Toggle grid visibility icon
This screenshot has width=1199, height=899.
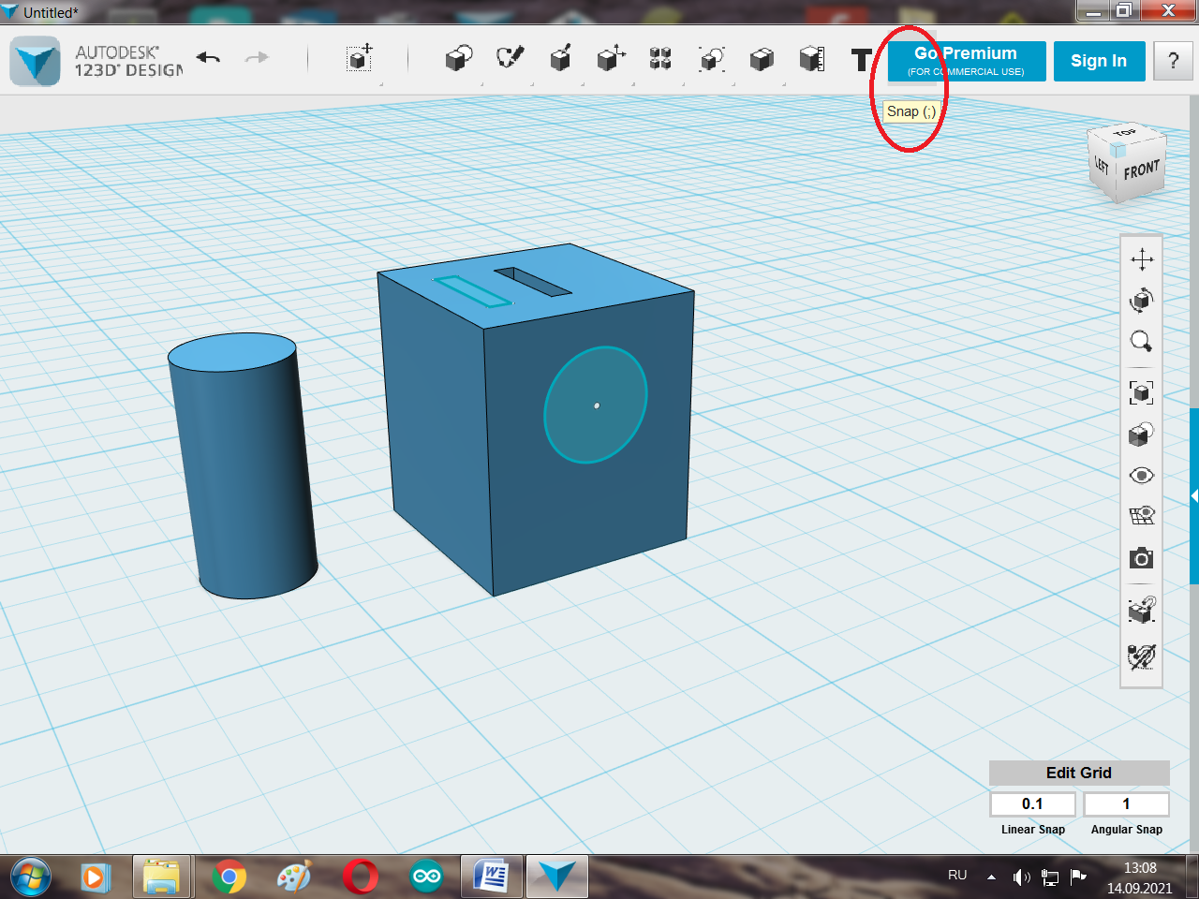click(1142, 516)
